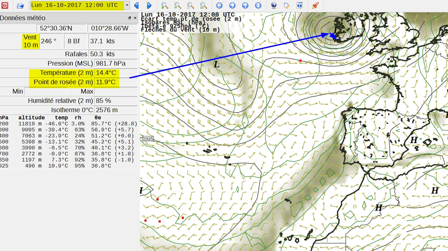Go to next forecast time step
The height and width of the screenshot is (251, 448).
(x=149, y=5)
